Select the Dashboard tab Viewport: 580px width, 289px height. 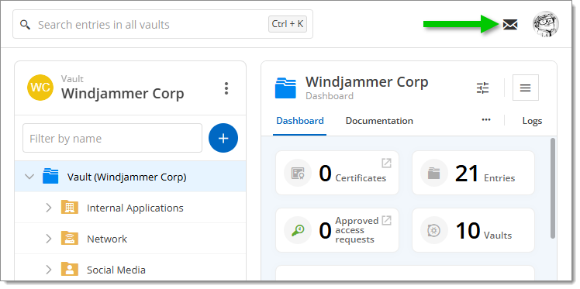coord(300,121)
